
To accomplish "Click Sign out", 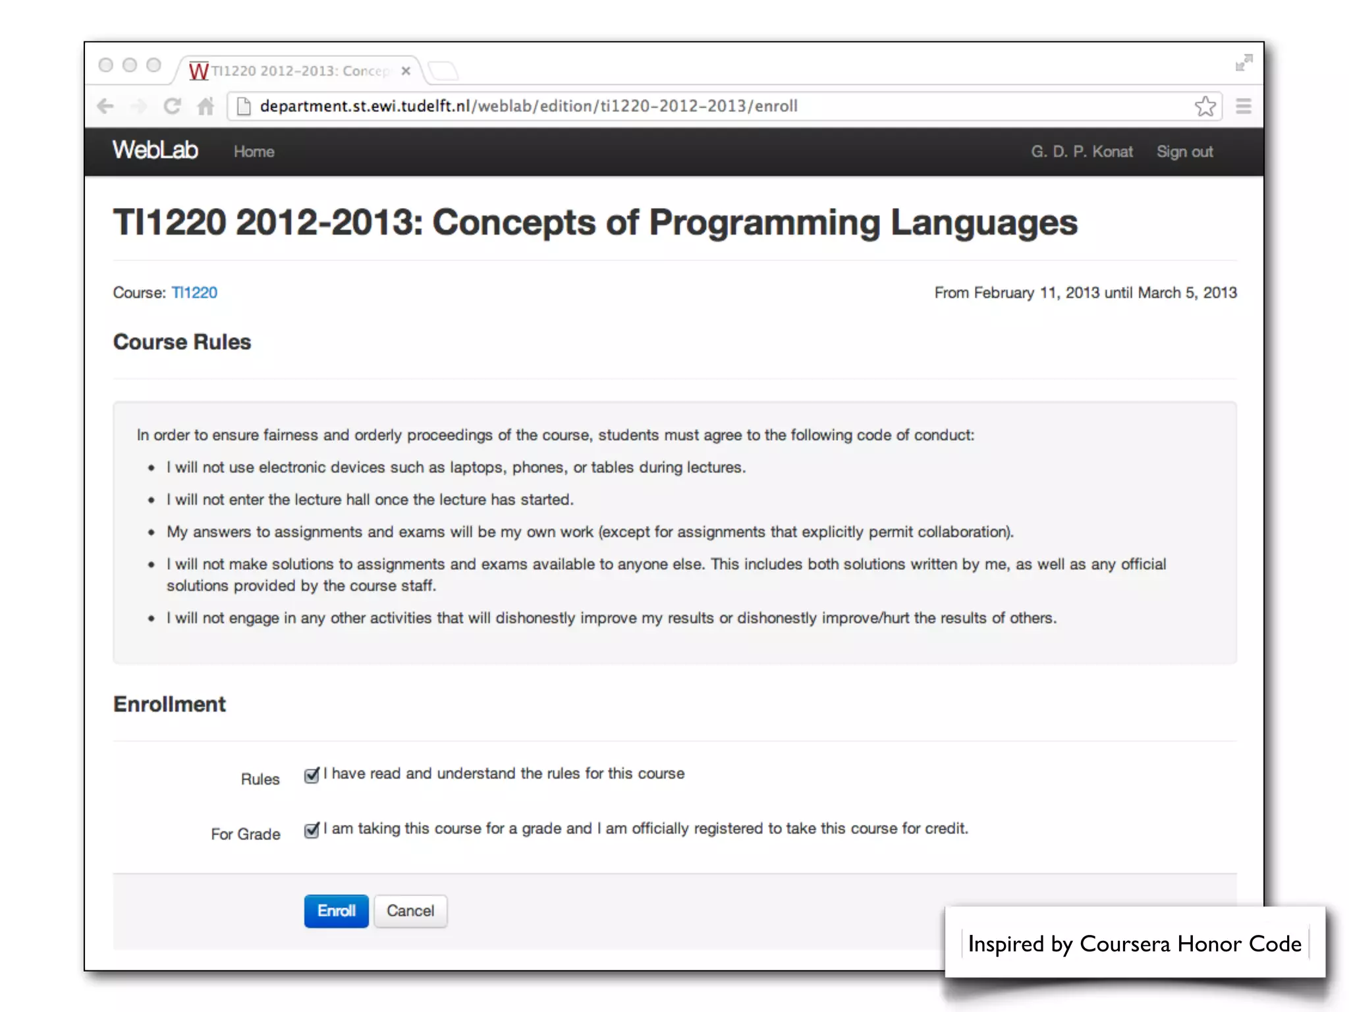I will tap(1185, 152).
